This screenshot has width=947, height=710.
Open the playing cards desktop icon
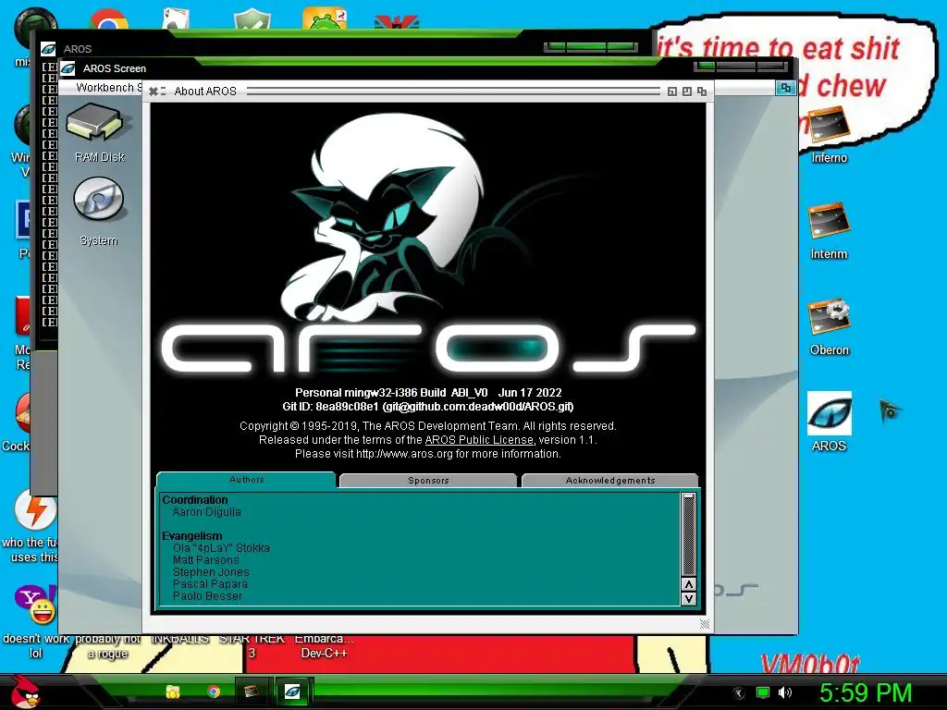177,18
